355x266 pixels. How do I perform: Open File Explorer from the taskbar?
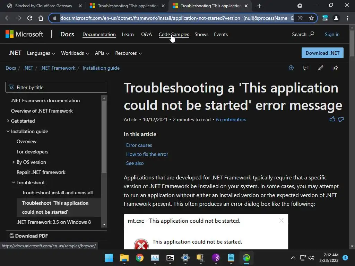[x=124, y=258]
